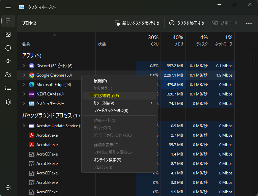Click NZXT CAM memory value 320.7 MB

(175, 94)
